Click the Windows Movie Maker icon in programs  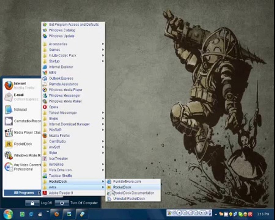(x=45, y=101)
